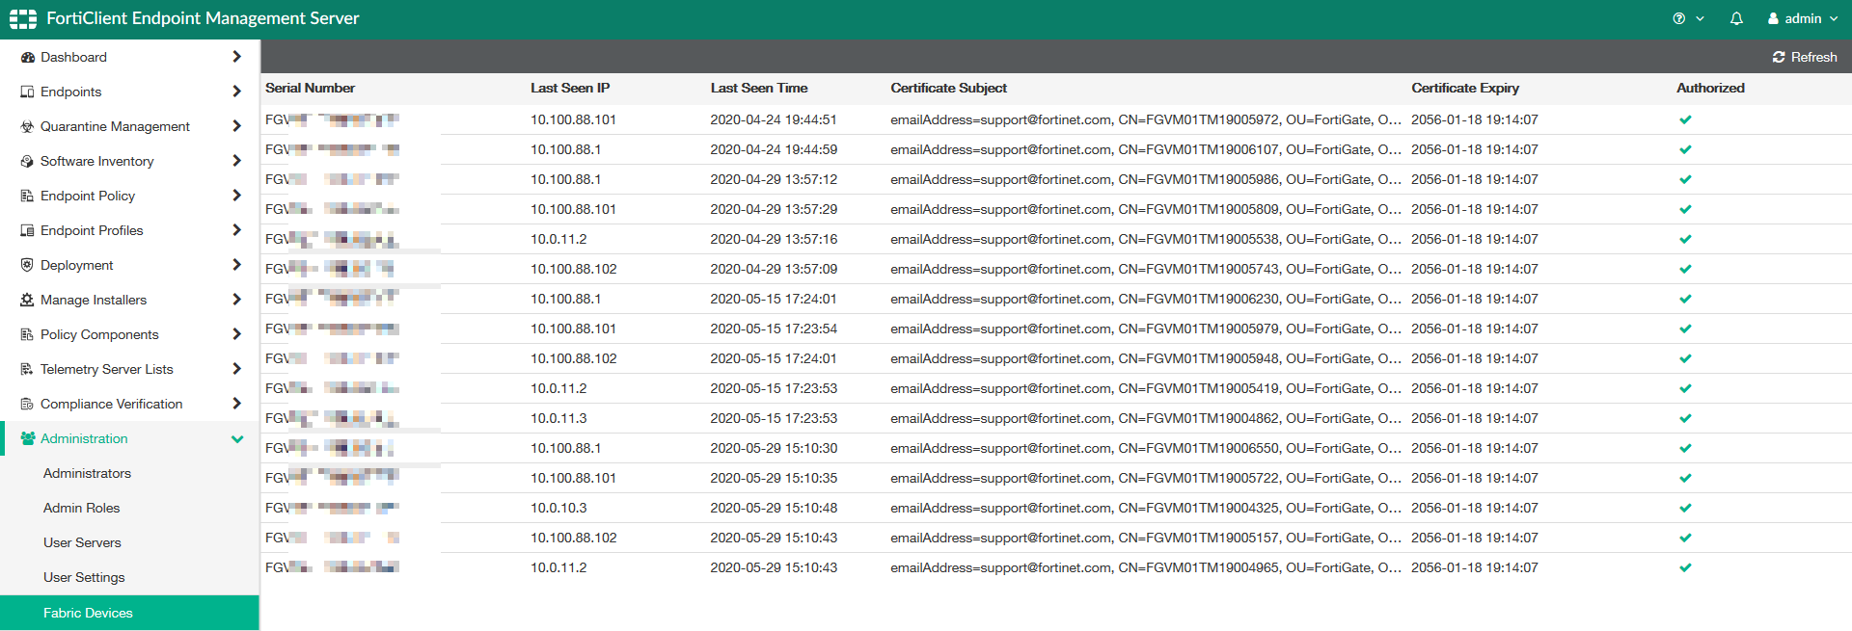Open the Administrators submenu item
Image resolution: width=1852 pixels, height=631 pixels.
[x=87, y=473]
